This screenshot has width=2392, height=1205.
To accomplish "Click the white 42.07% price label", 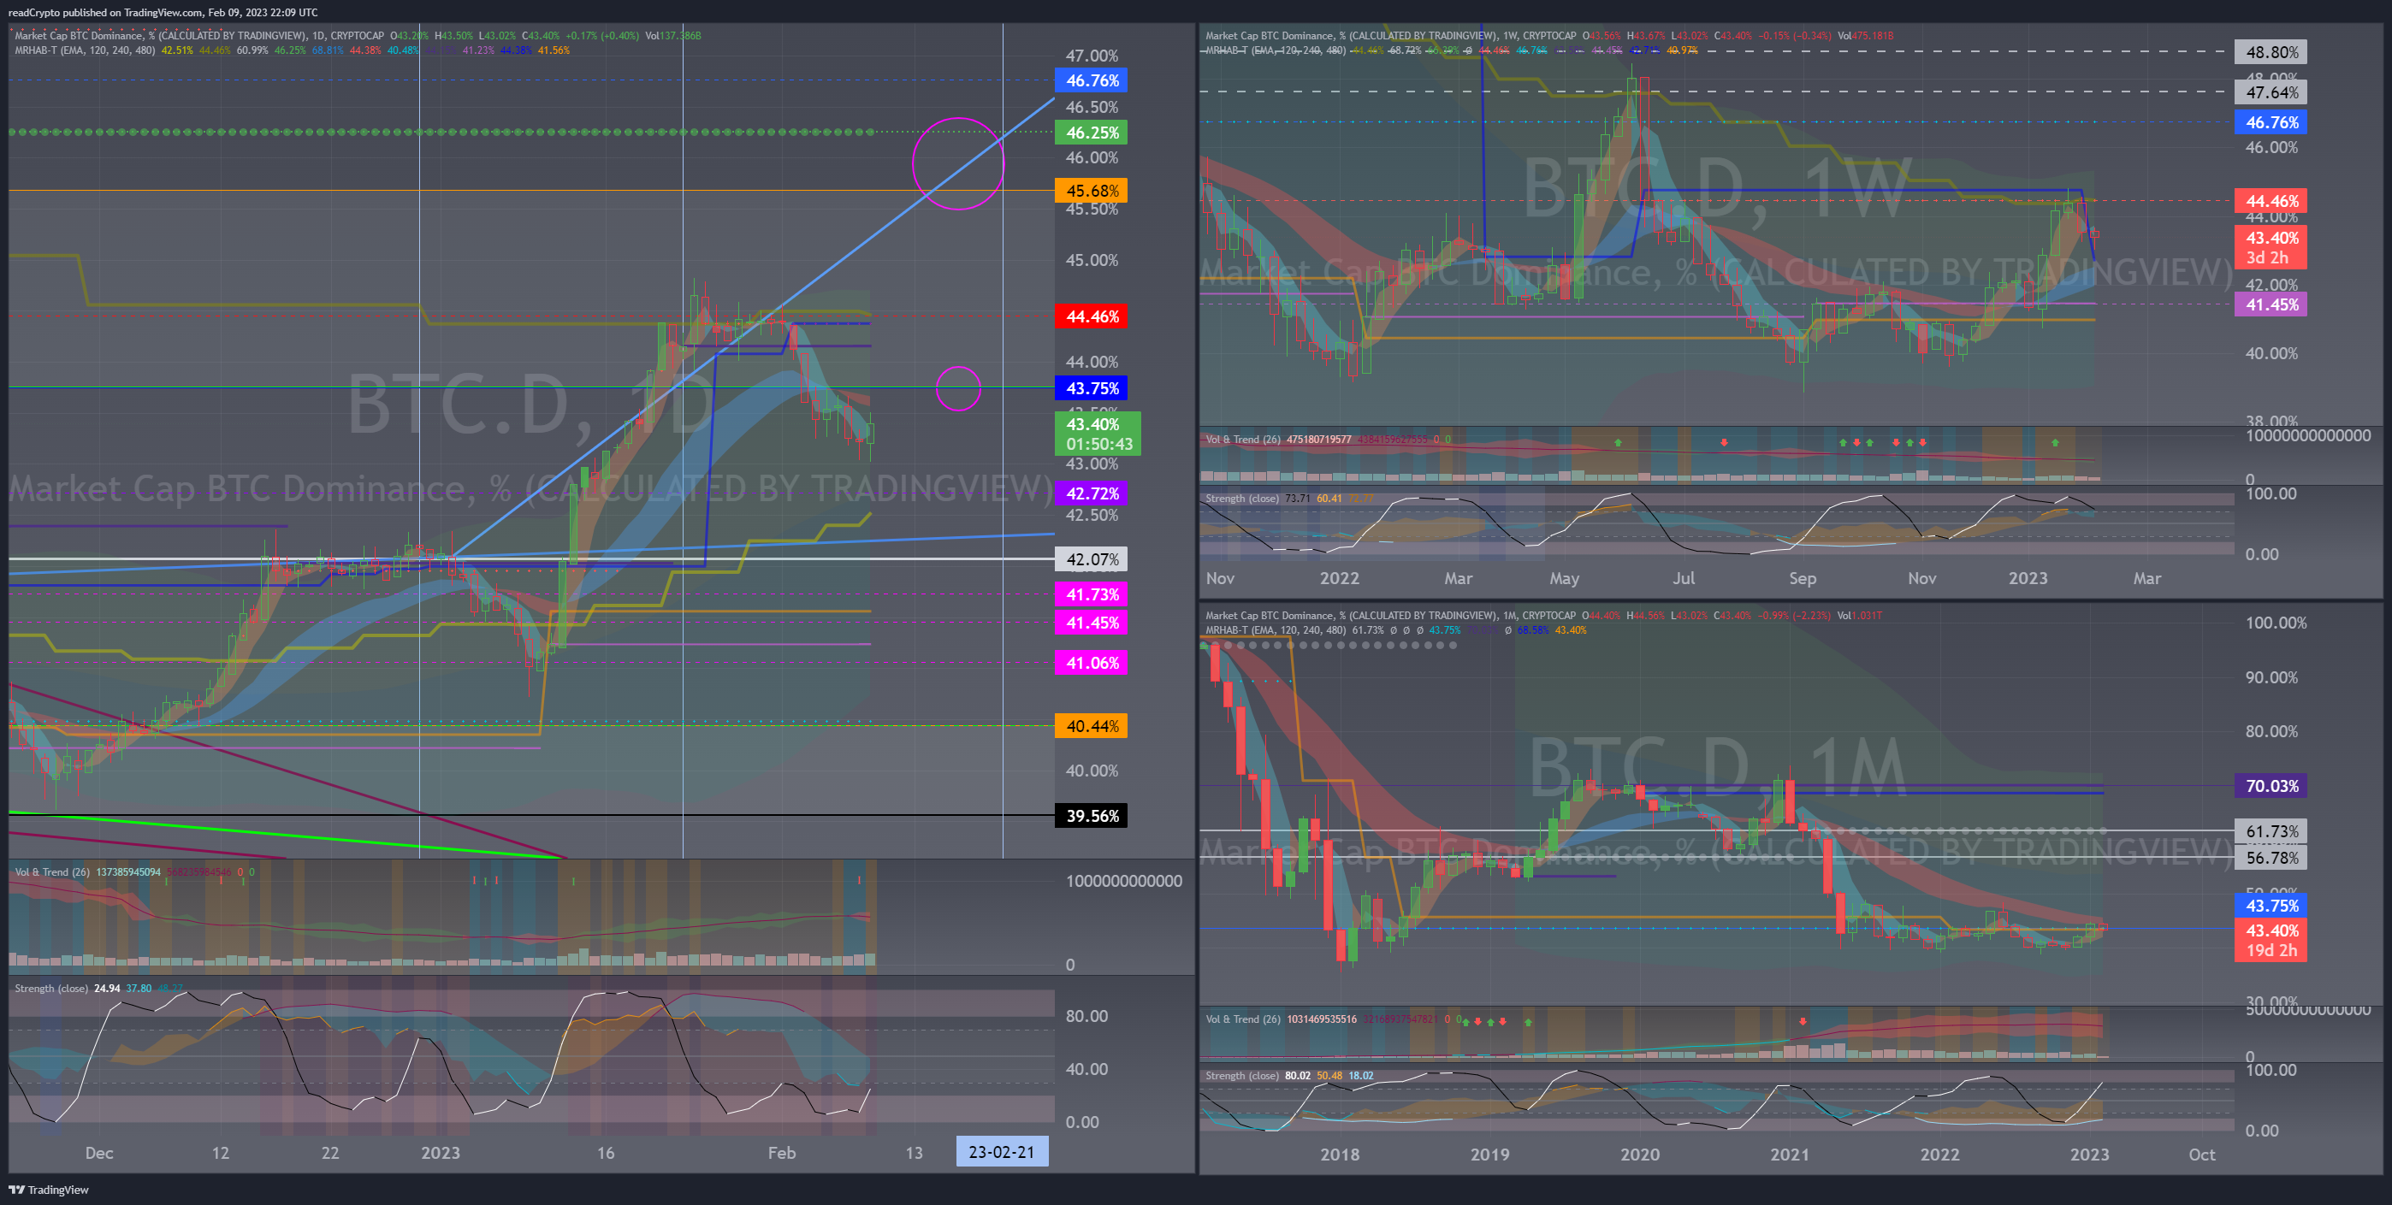I will 1091,558.
